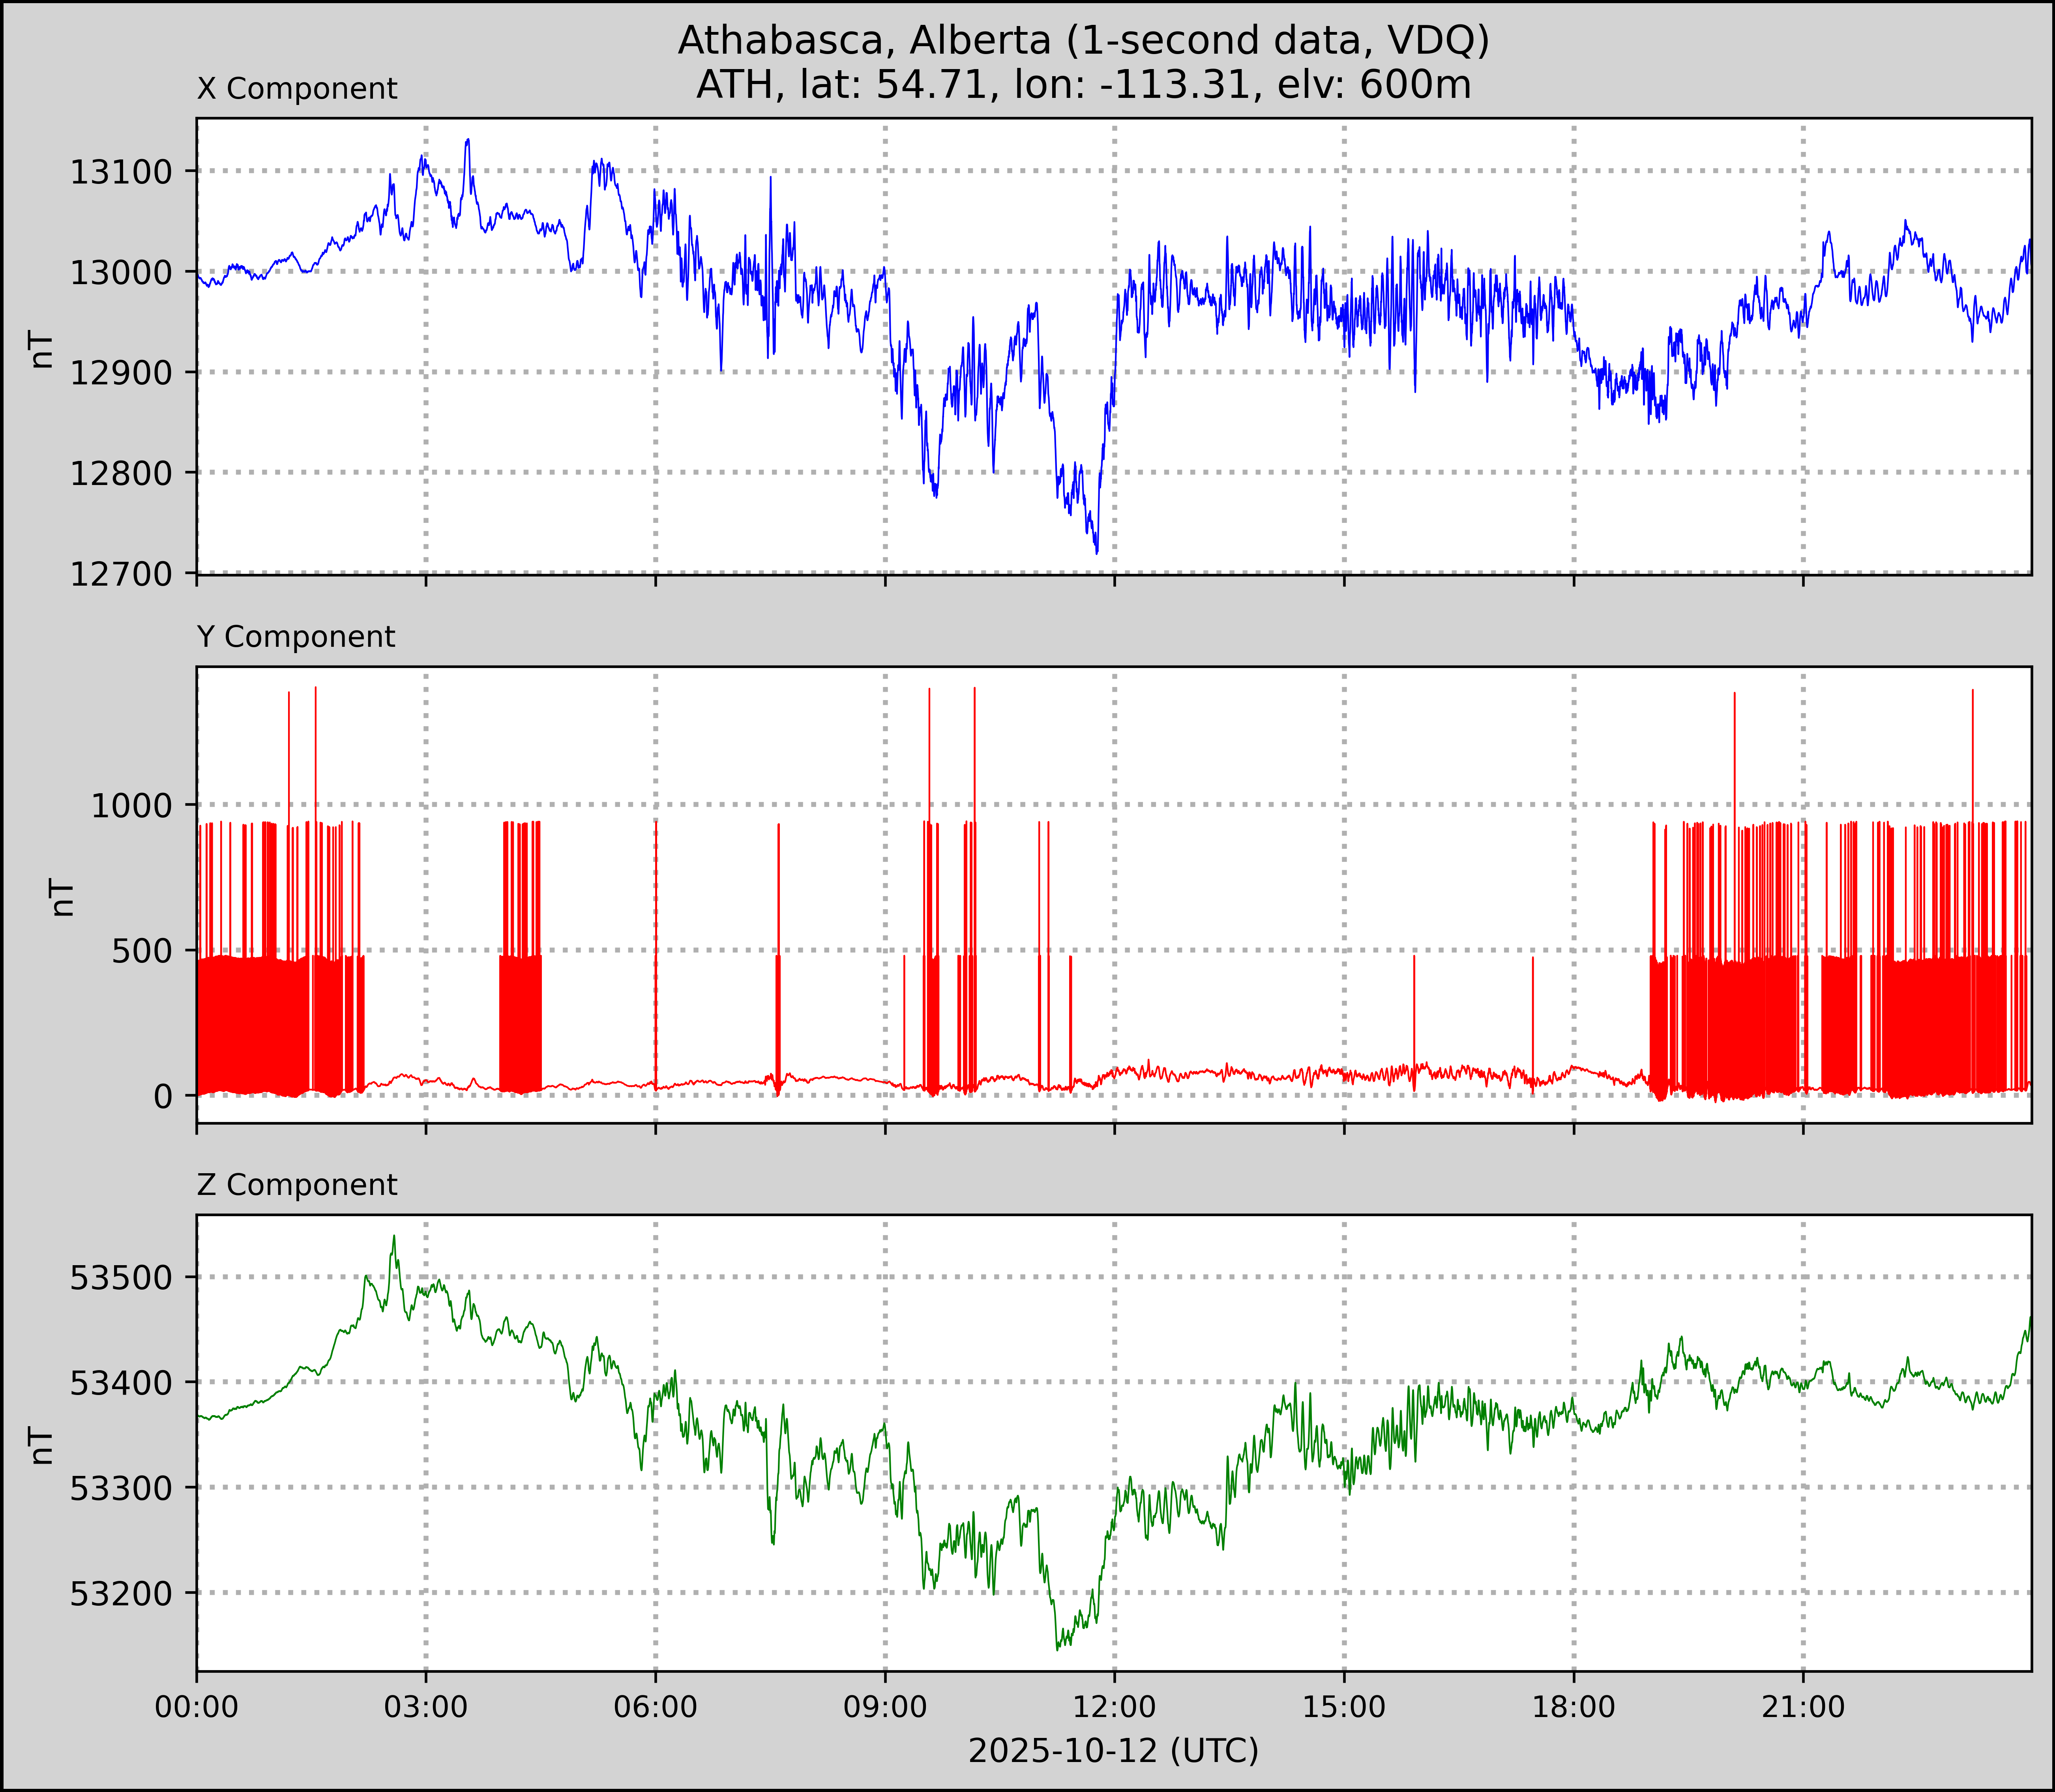This screenshot has width=2055, height=1792.
Task: Click the 'Y Component' panel label
Action: [x=296, y=637]
